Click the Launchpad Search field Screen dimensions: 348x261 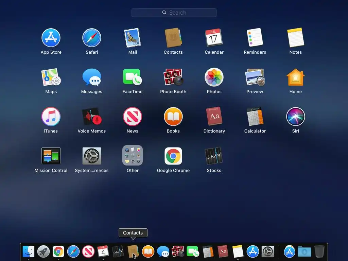[174, 13]
